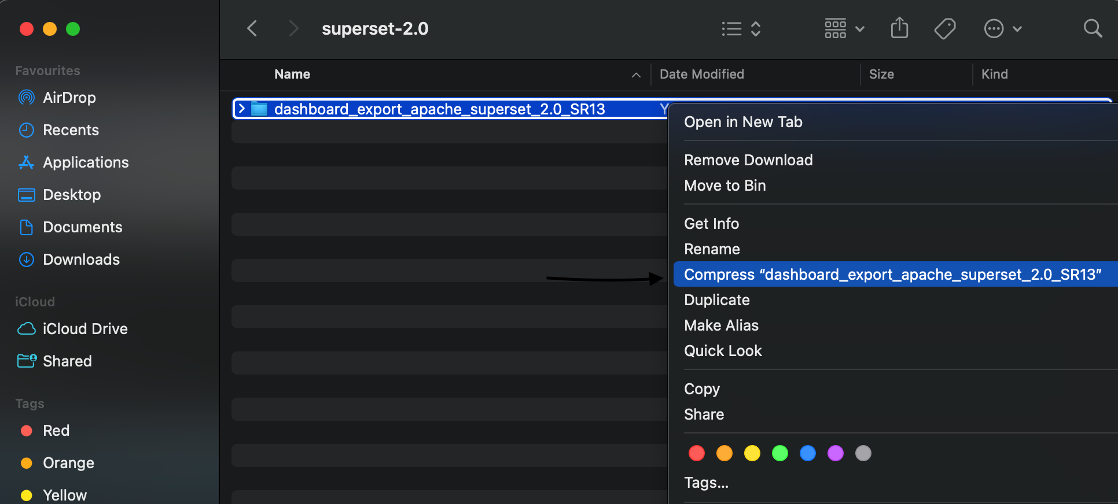Go back using the left chevron button
This screenshot has width=1118, height=504.
pos(252,28)
